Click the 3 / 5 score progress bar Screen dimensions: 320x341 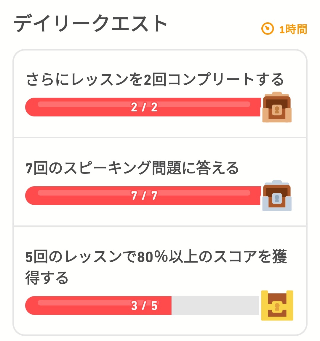point(142,305)
